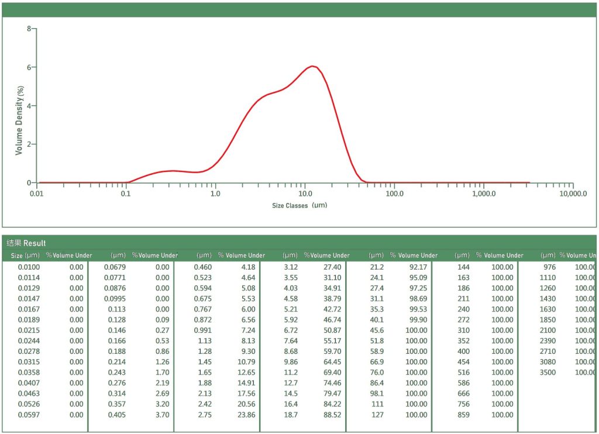
Task: Click the small left shoulder of the red curve
Action: [174, 171]
